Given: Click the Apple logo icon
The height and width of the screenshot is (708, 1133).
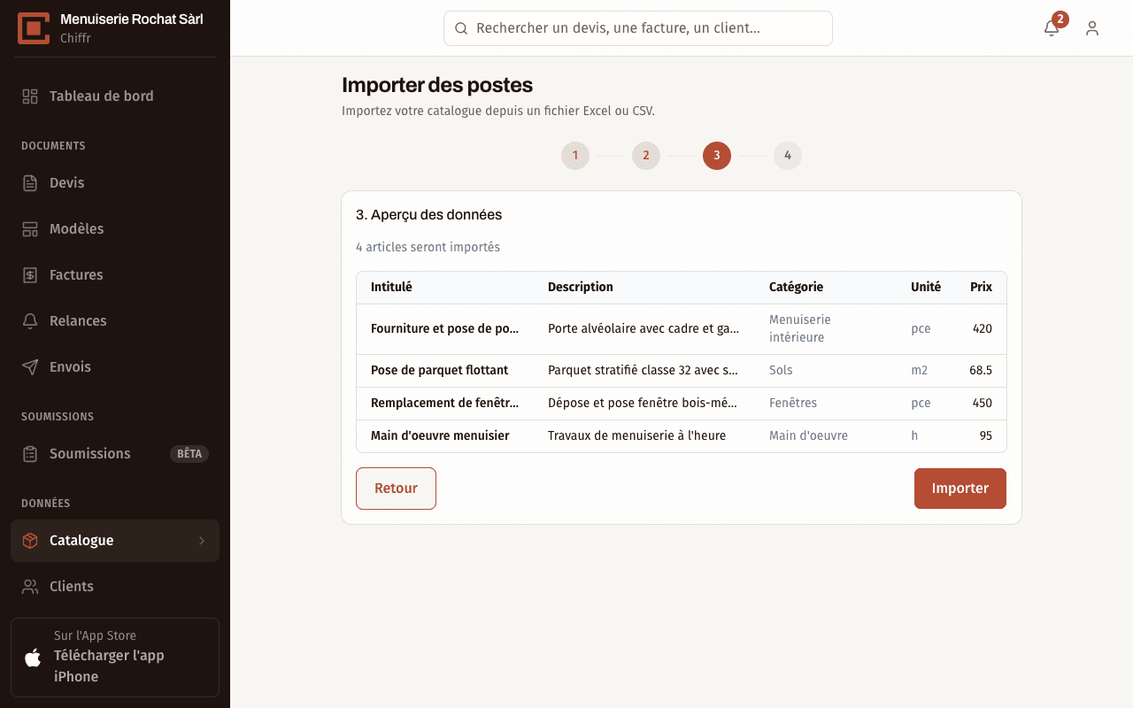Looking at the screenshot, I should point(33,658).
